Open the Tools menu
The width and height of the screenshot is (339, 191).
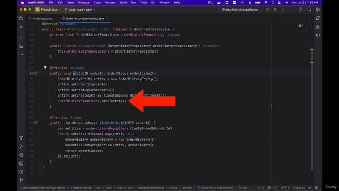click(x=144, y=2)
